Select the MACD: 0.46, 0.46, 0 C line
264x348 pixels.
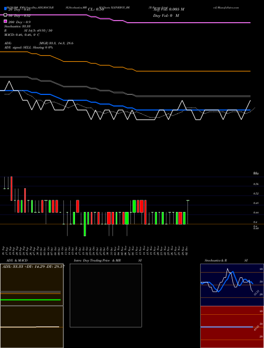(22, 35)
